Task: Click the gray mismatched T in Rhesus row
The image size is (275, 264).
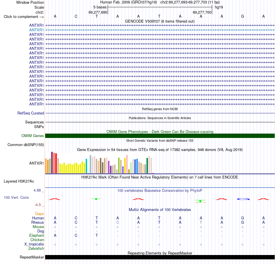Action: coord(201,222)
